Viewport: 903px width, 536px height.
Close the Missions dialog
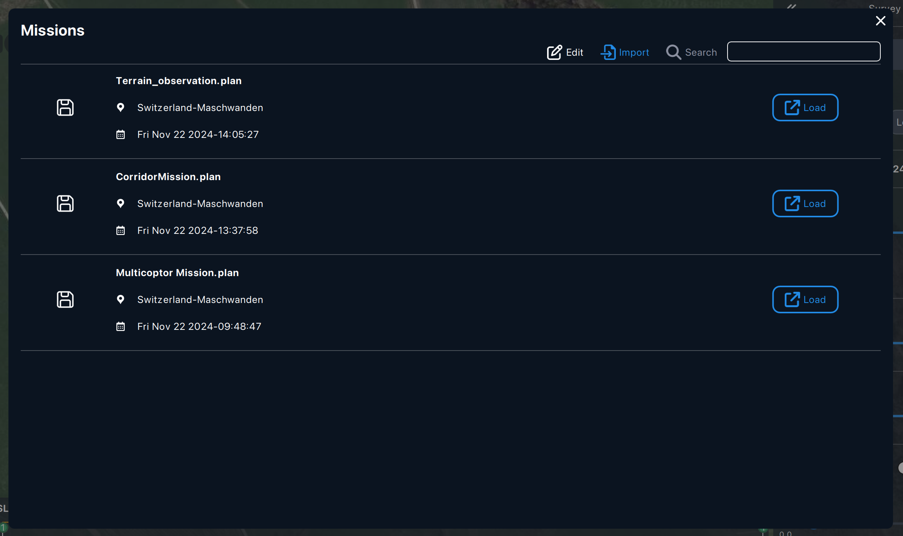(x=880, y=21)
